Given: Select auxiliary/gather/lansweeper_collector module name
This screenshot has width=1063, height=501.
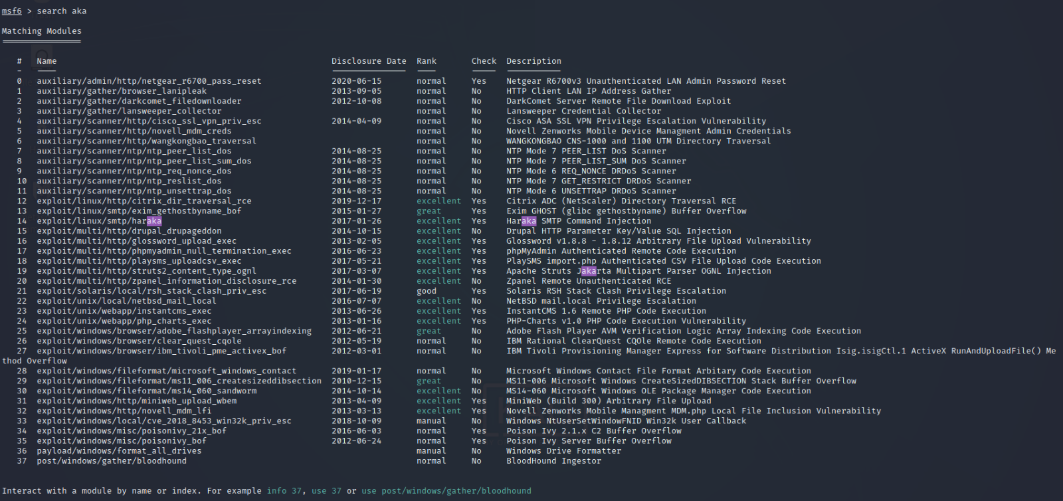Looking at the screenshot, I should tap(129, 111).
